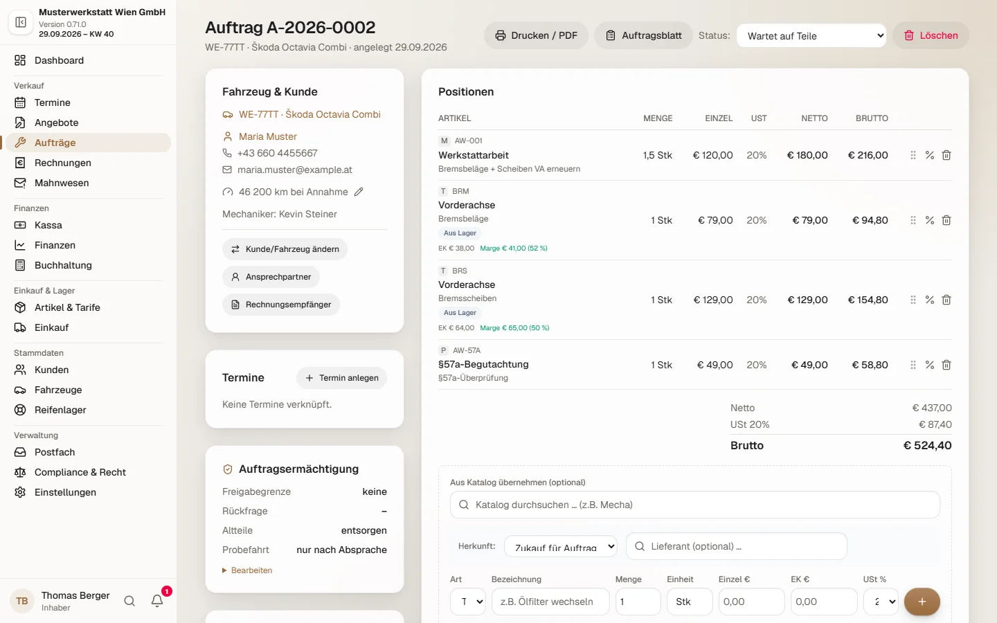The height and width of the screenshot is (623, 997).
Task: Open the Ansprechpartner button
Action: coord(271,277)
